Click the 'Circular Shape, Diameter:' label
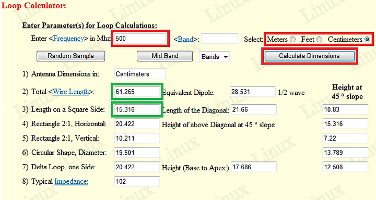376x200 pixels. tap(69, 153)
